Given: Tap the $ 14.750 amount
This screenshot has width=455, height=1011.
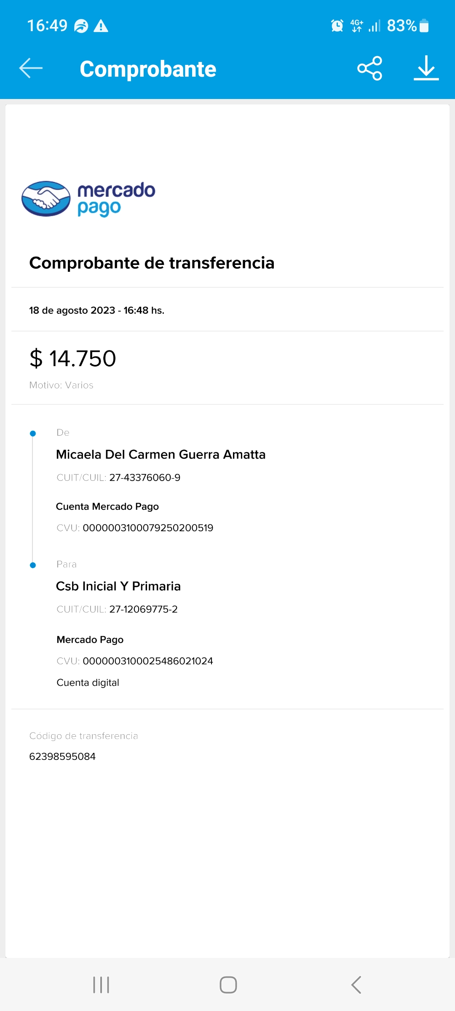Looking at the screenshot, I should (x=73, y=358).
